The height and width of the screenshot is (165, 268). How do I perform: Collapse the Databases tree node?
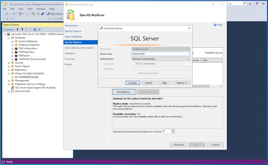point(9,38)
